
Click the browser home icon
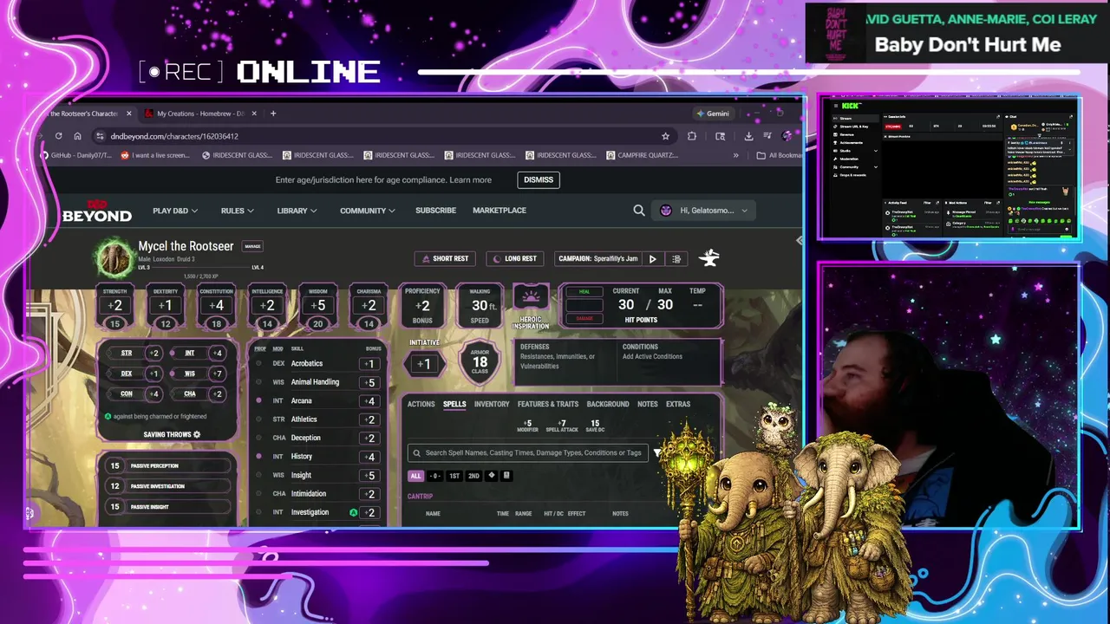(77, 136)
